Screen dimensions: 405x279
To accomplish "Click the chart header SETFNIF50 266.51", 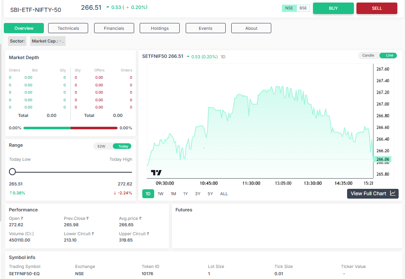I will click(x=163, y=56).
